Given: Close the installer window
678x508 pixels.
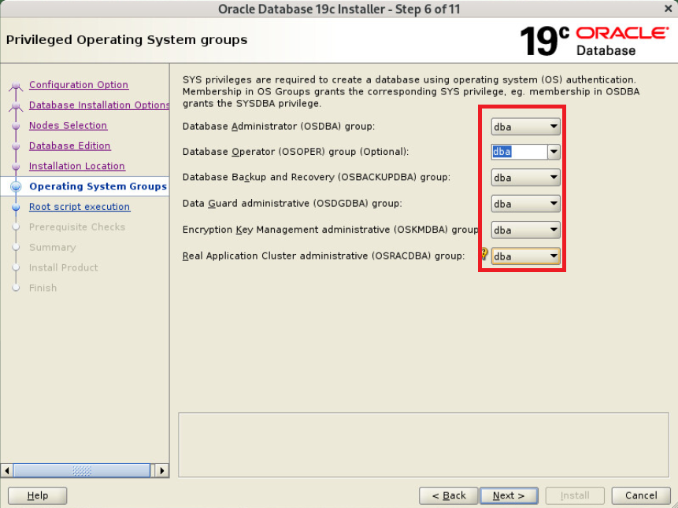Looking at the screenshot, I should [x=668, y=9].
